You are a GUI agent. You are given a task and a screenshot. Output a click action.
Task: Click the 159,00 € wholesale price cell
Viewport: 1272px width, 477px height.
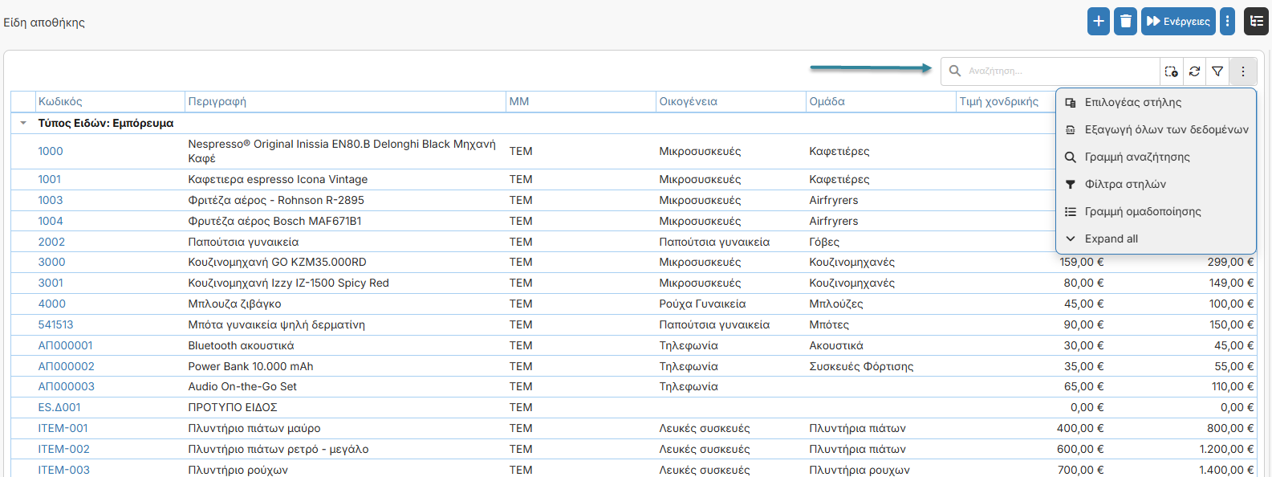pos(1082,262)
